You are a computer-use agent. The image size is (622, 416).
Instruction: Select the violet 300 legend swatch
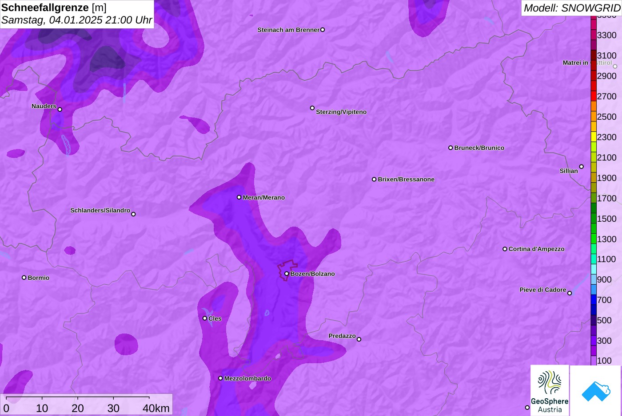[594, 341]
